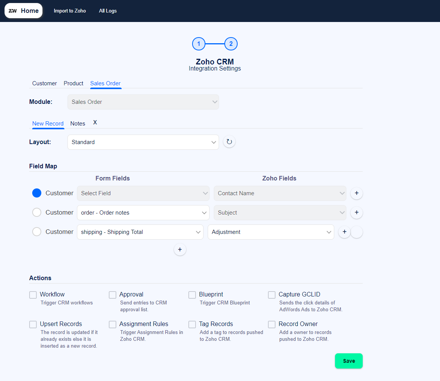
Task: Open the Select Field form dropdown
Action: coord(143,193)
